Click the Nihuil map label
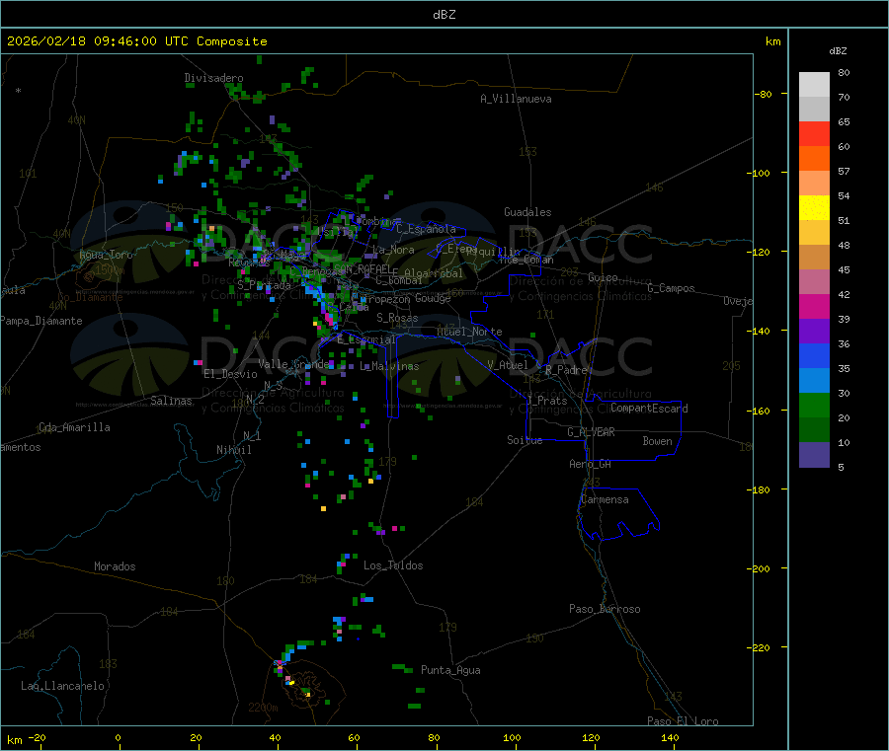This screenshot has width=889, height=751. [x=233, y=450]
